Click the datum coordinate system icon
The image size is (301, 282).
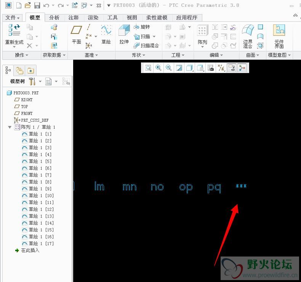click(x=88, y=46)
